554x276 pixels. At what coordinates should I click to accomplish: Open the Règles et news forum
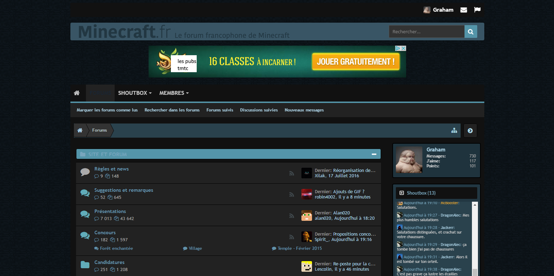pos(111,169)
